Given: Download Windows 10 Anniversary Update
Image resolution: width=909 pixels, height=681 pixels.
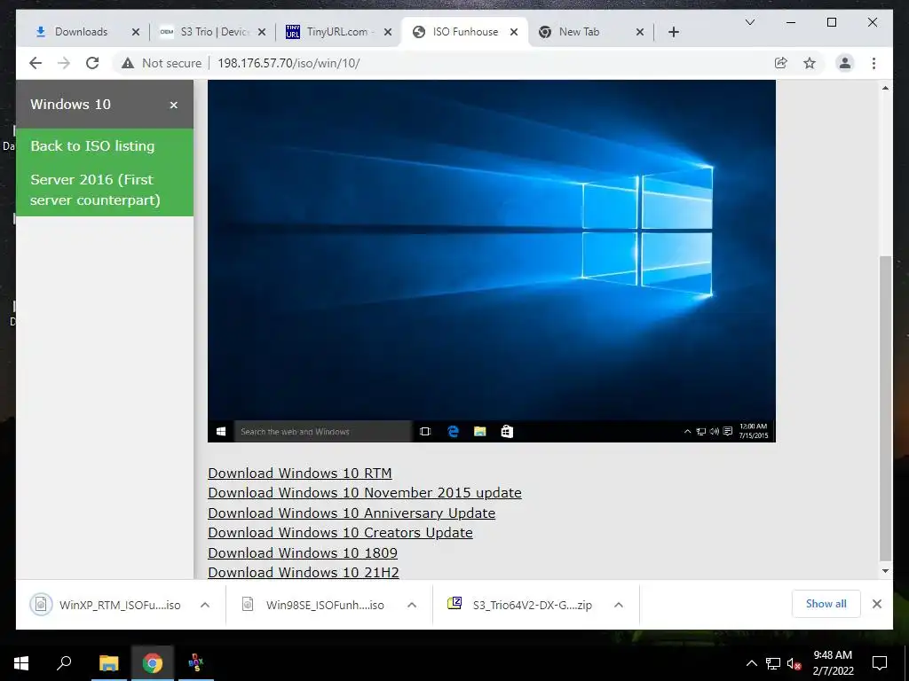Looking at the screenshot, I should click(352, 513).
